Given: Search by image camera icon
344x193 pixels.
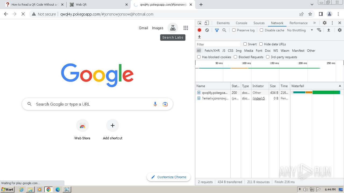Looking at the screenshot, I should pos(165,104).
